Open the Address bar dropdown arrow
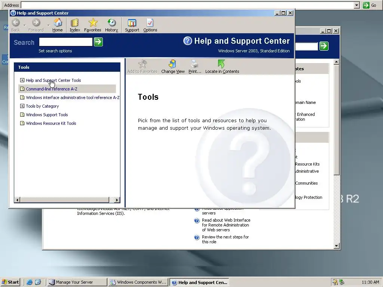 point(356,5)
